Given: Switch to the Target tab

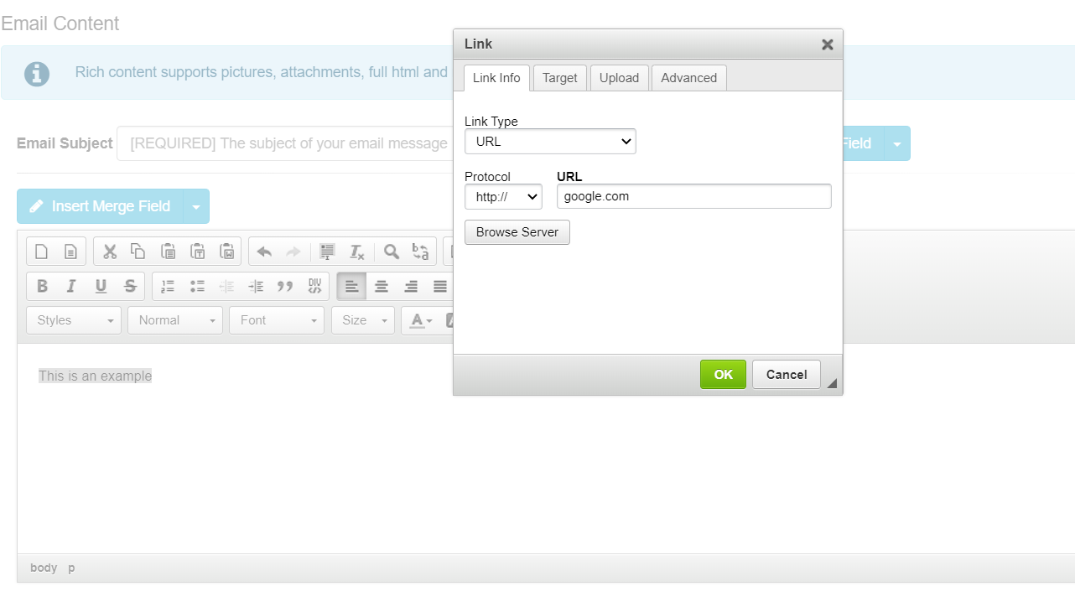Looking at the screenshot, I should pyautogui.click(x=559, y=78).
